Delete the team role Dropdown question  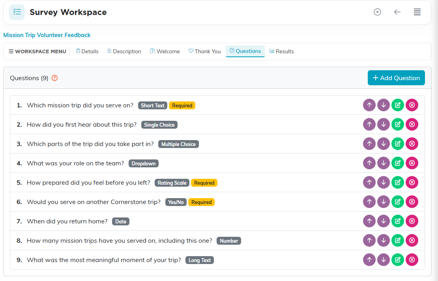pyautogui.click(x=412, y=163)
